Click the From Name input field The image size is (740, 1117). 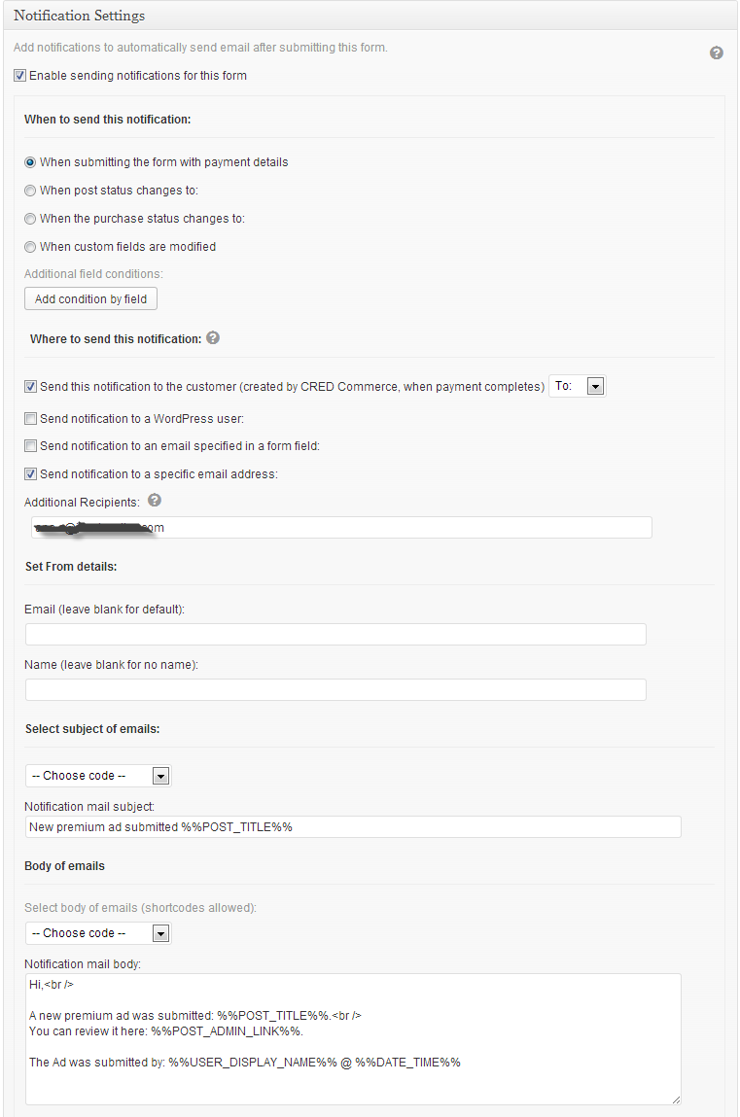pyautogui.click(x=335, y=689)
